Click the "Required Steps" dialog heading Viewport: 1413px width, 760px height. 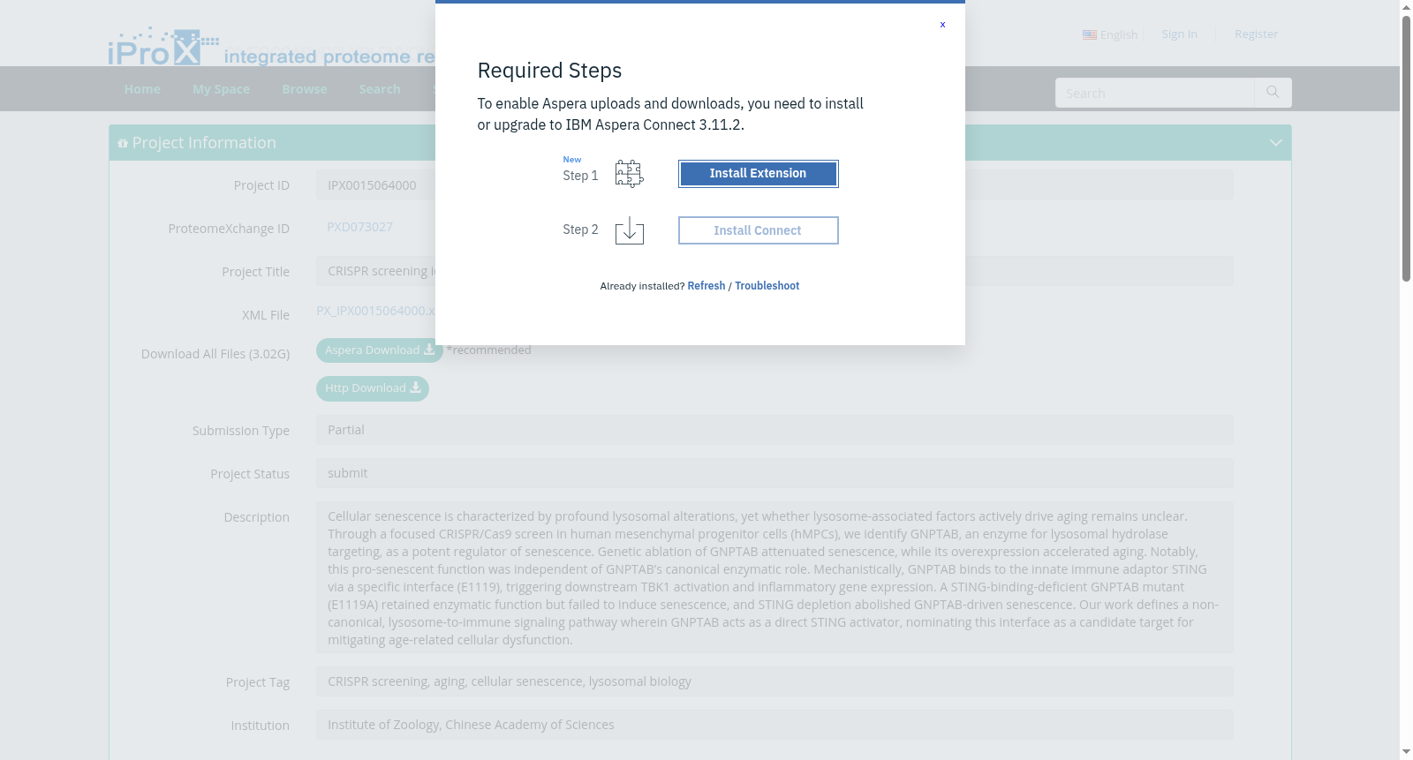click(x=549, y=71)
